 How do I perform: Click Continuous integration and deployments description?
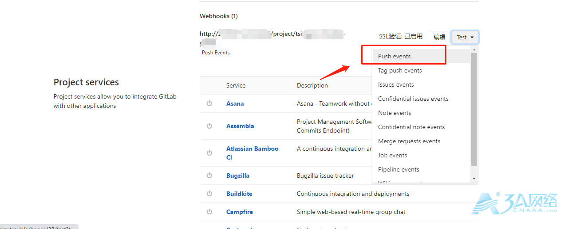[x=353, y=194]
